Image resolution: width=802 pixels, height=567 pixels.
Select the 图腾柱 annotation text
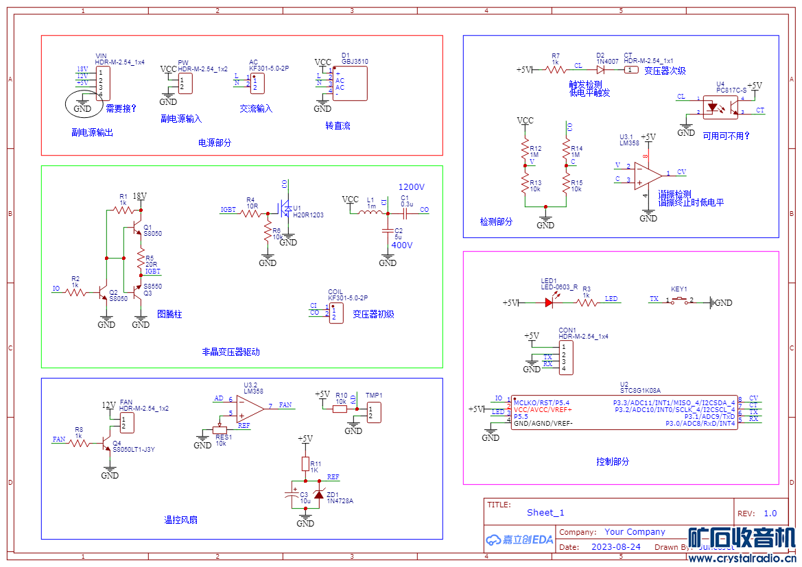click(x=169, y=314)
